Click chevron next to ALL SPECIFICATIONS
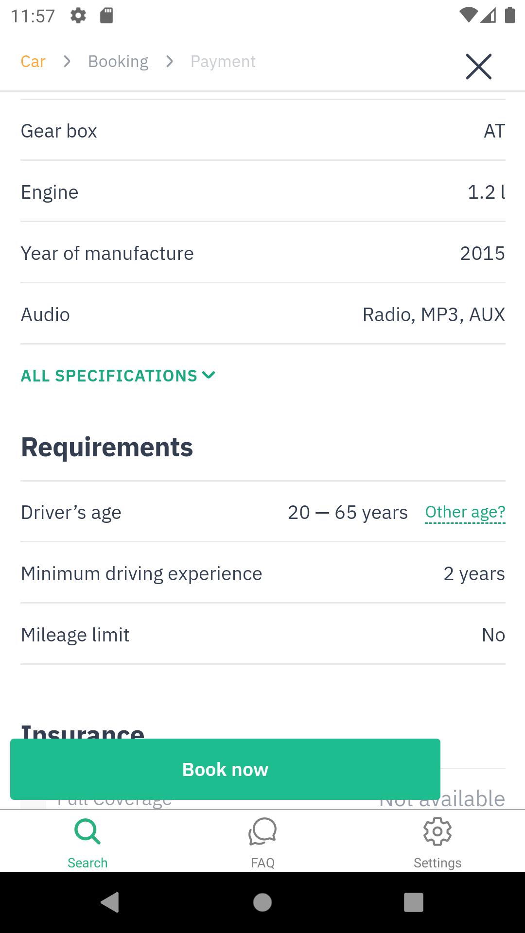Screen dimensions: 525x933 coord(209,375)
